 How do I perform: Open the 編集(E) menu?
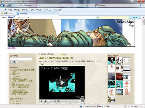(17, 10)
